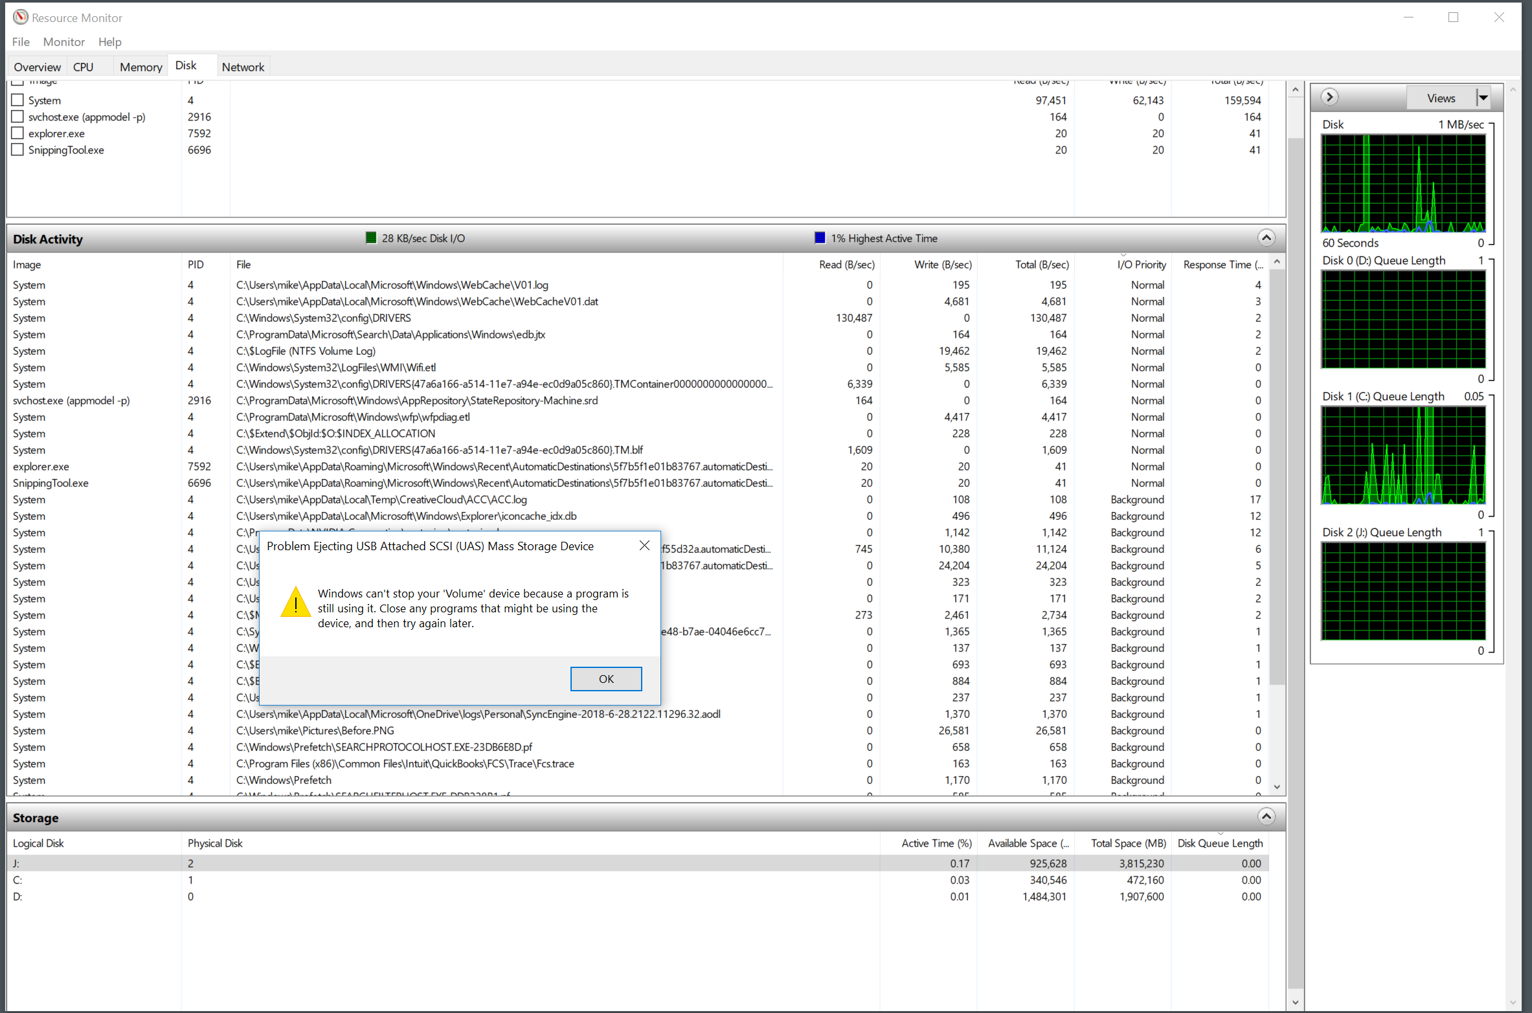Click the green Disk I/O legend square

[371, 238]
